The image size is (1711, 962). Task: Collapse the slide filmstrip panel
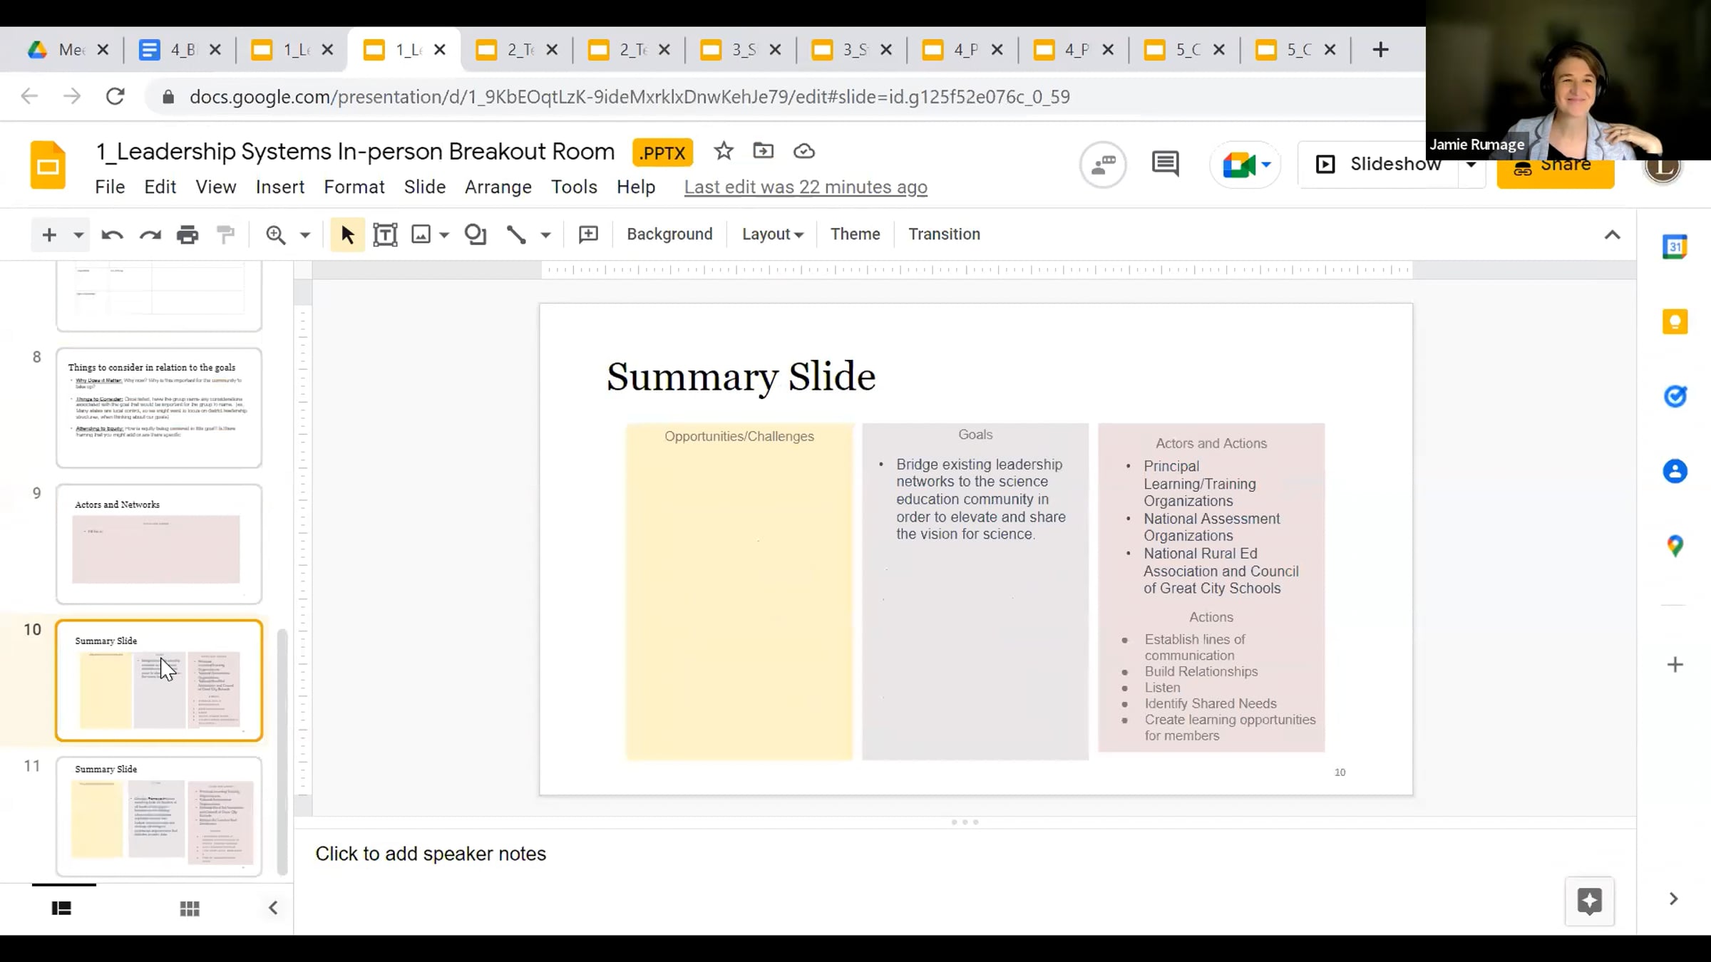pyautogui.click(x=273, y=908)
